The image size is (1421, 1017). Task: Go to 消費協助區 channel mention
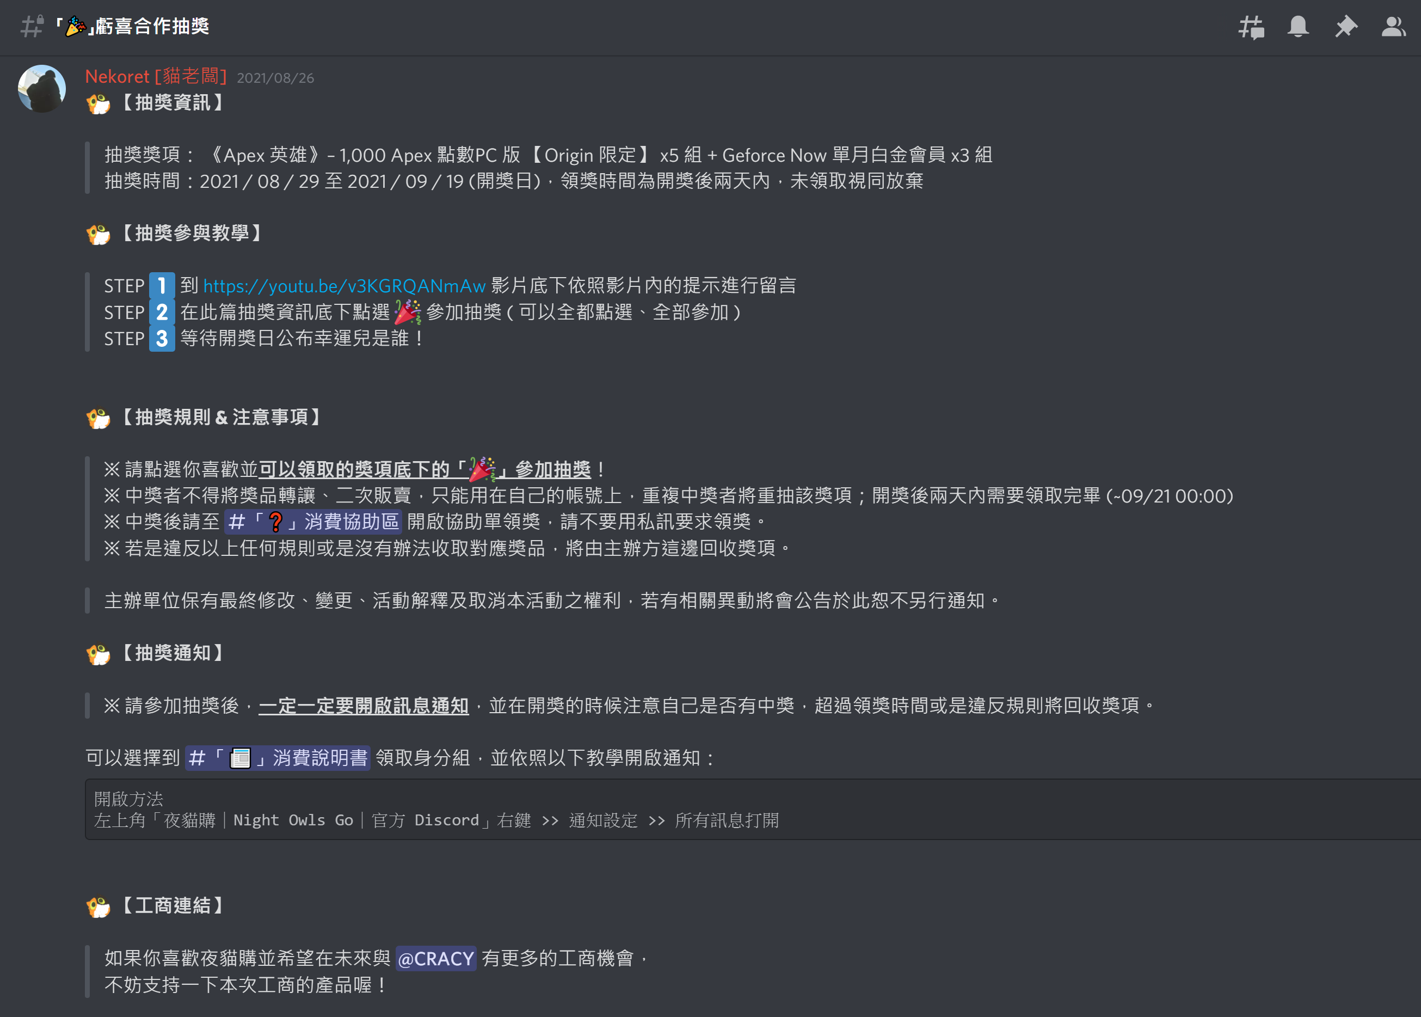(x=313, y=521)
